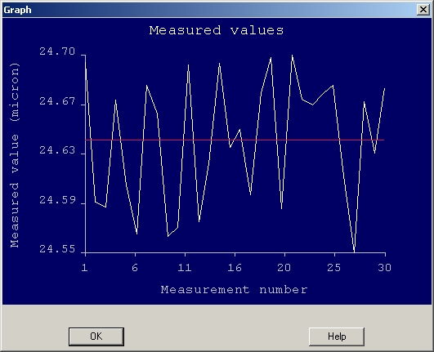The height and width of the screenshot is (352, 434).
Task: Open Help for the graph dialog
Action: click(337, 336)
